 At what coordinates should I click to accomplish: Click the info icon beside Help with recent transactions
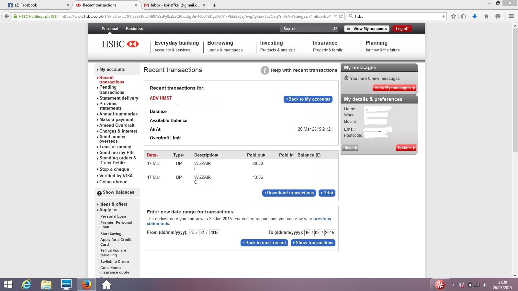265,70
